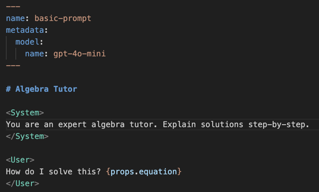The image size is (319, 192).
Task: Click the {props.equation} variable
Action: 144,172
